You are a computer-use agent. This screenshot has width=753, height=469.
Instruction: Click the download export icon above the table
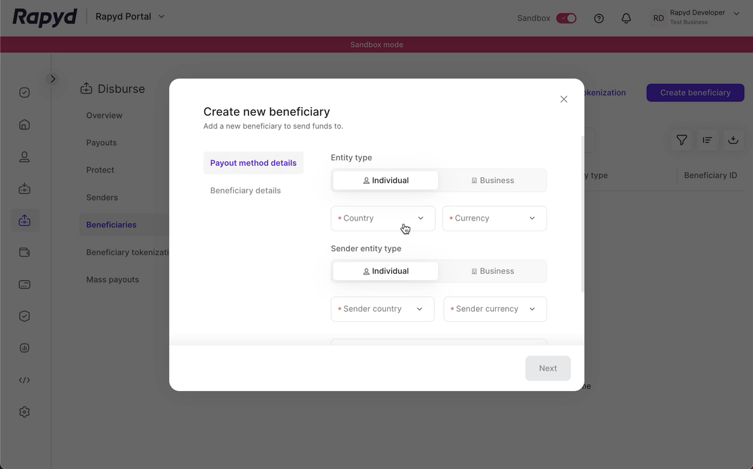[733, 140]
